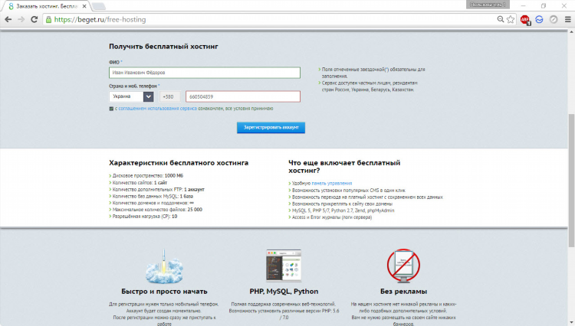Click the 'Зарегистрировать аккаунт' button

pos(271,127)
